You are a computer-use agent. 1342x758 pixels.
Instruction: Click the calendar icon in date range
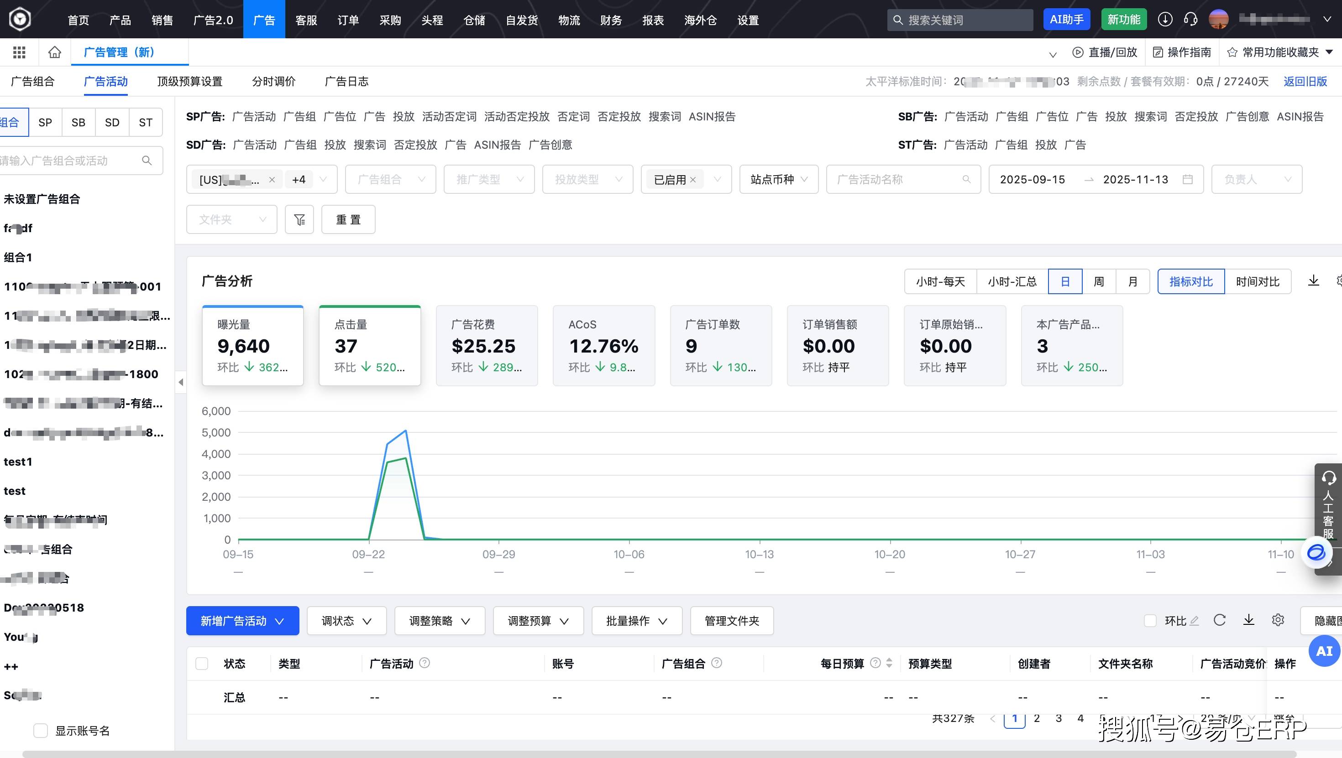(x=1187, y=180)
